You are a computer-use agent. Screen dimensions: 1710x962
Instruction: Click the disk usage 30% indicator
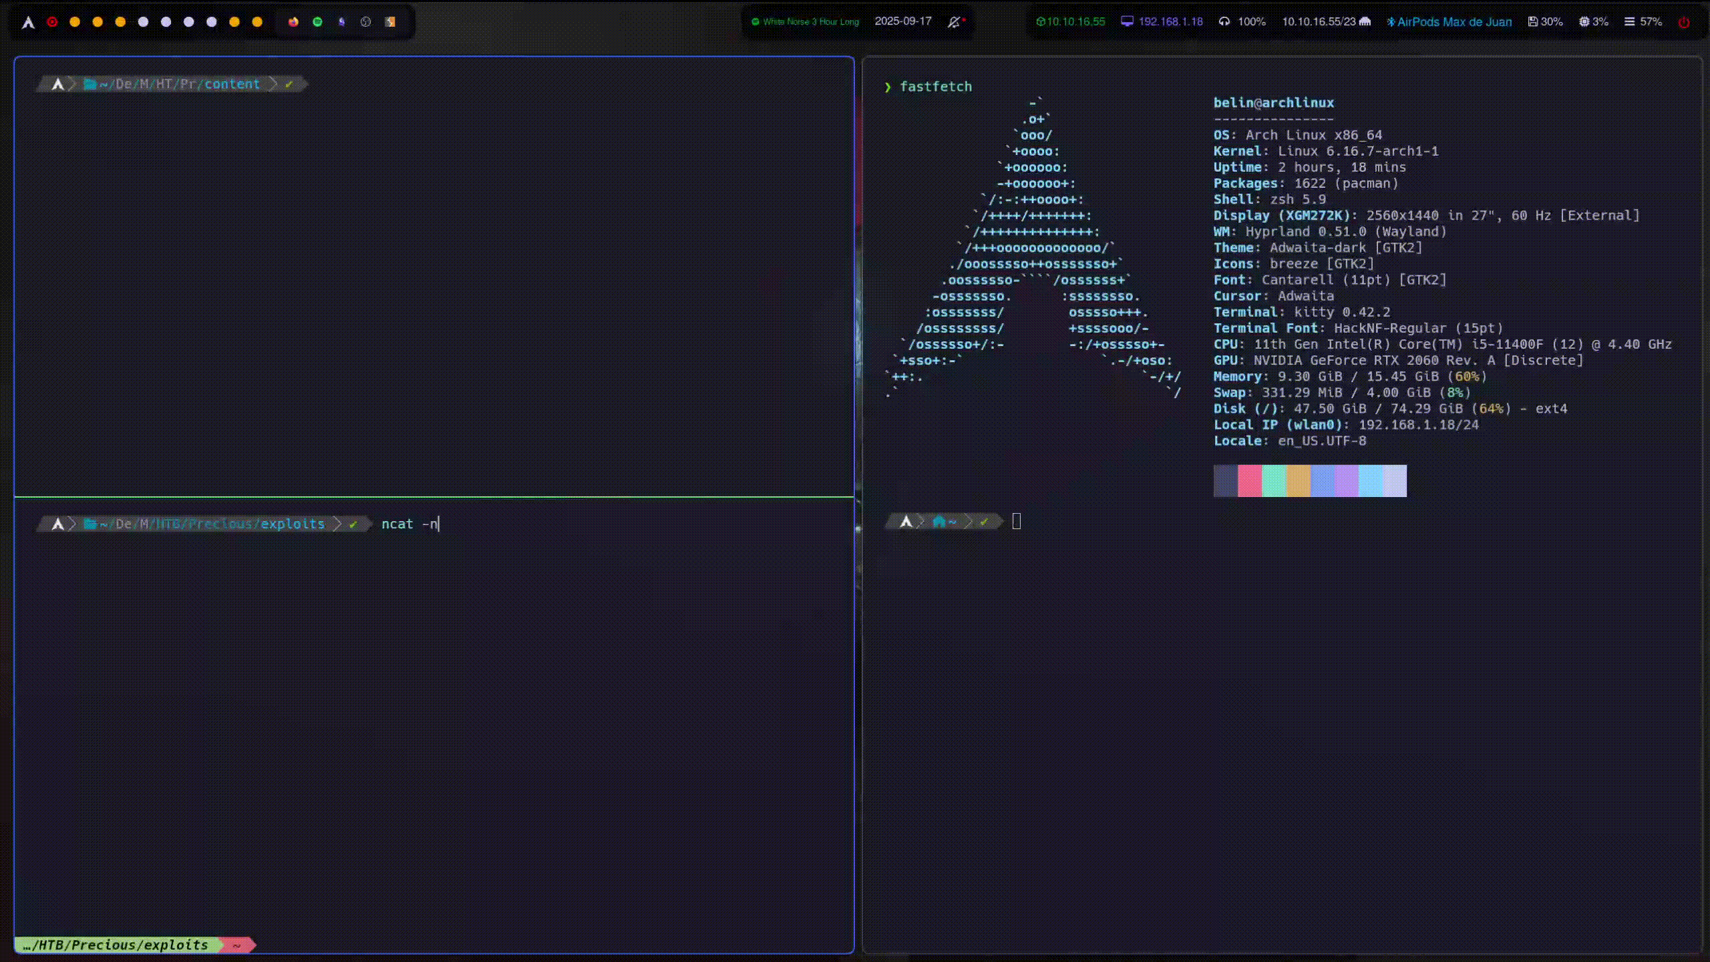tap(1545, 22)
